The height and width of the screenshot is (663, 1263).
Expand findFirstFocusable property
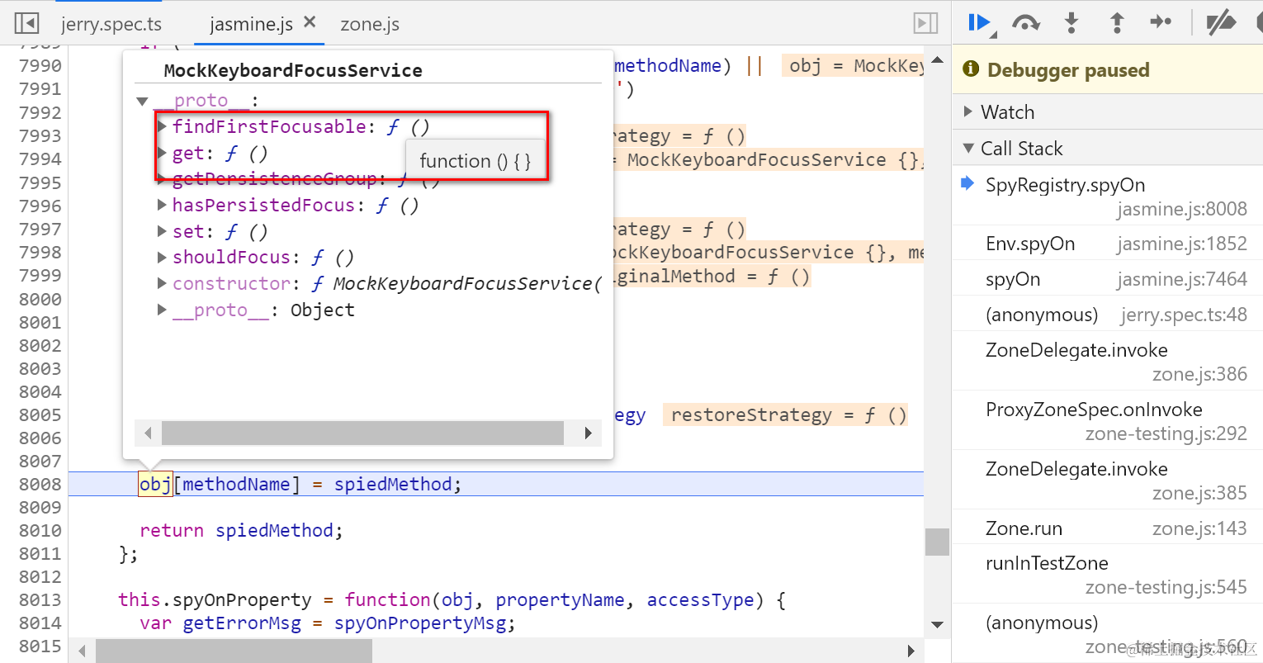pos(163,126)
